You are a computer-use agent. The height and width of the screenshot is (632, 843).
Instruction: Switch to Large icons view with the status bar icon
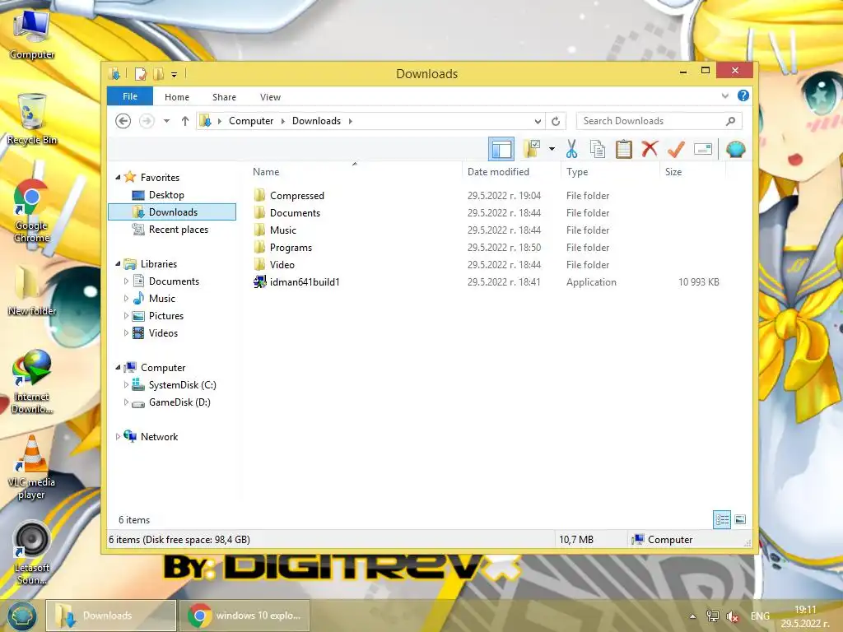[x=740, y=519]
